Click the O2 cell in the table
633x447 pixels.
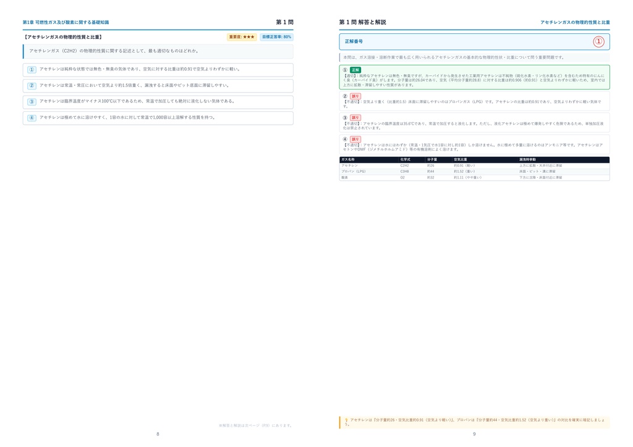click(402, 178)
